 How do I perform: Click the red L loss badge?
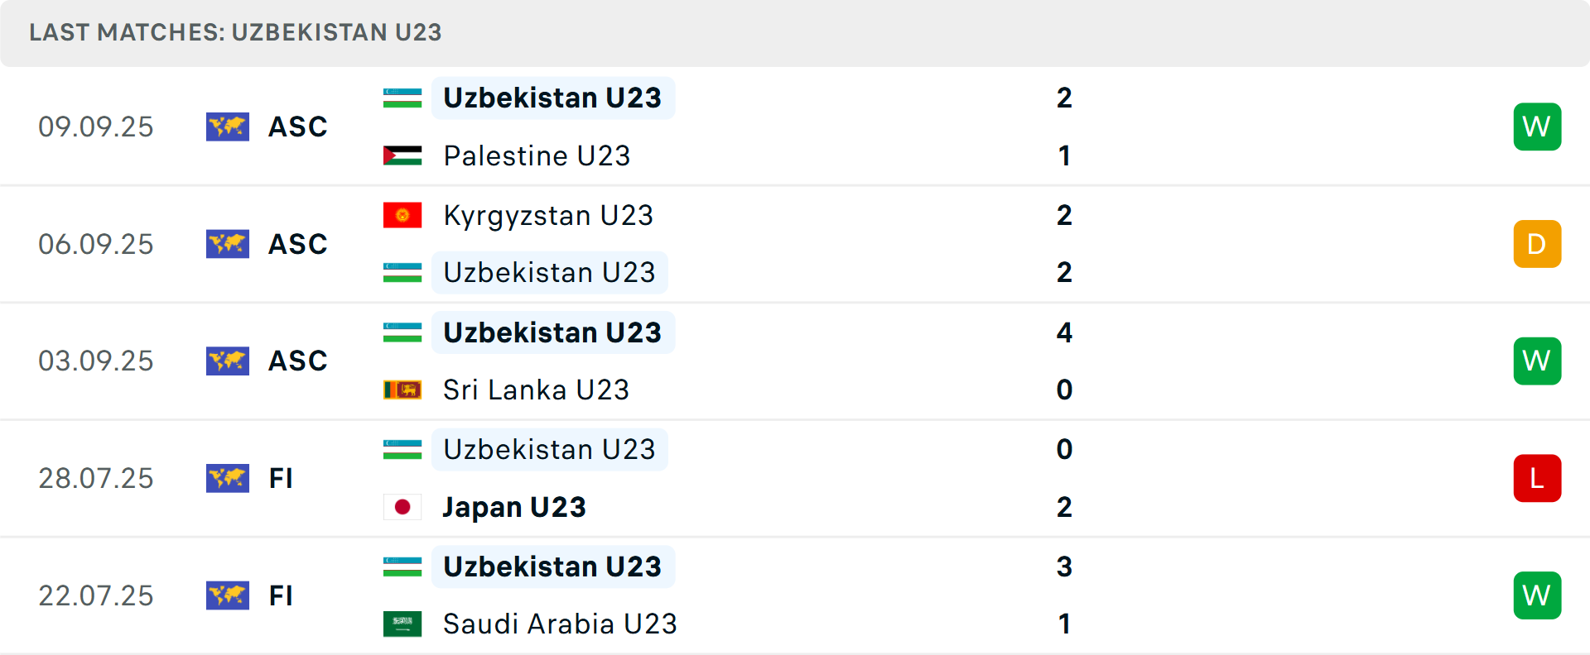pos(1537,478)
